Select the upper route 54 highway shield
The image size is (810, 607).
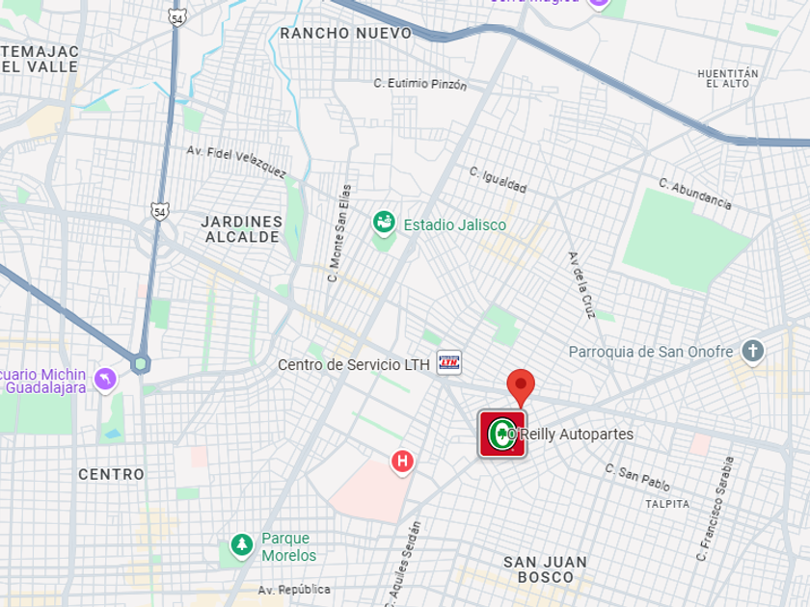click(x=177, y=18)
